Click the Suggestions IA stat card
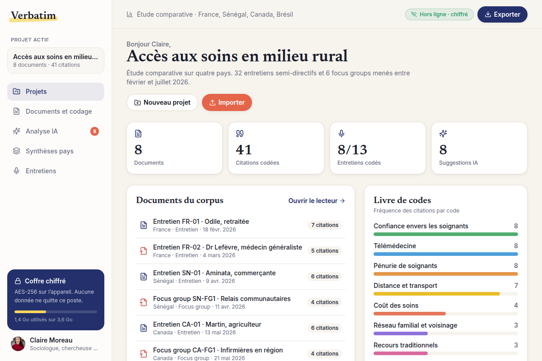This screenshot has width=542, height=361. point(479,148)
